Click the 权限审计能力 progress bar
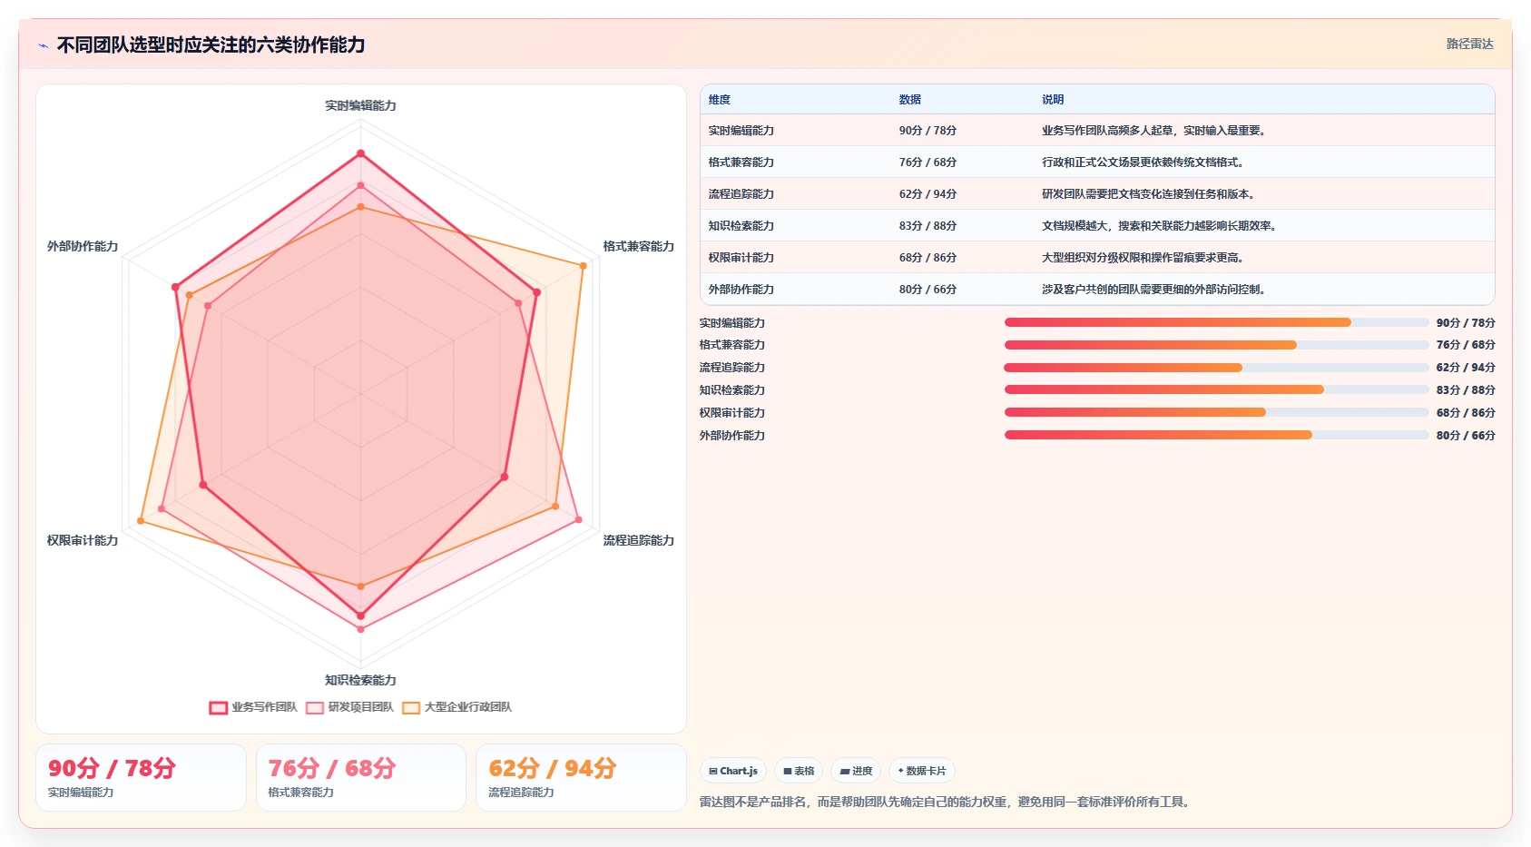 click(1216, 412)
